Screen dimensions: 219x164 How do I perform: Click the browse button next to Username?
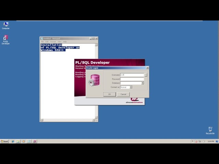(x=146, y=75)
